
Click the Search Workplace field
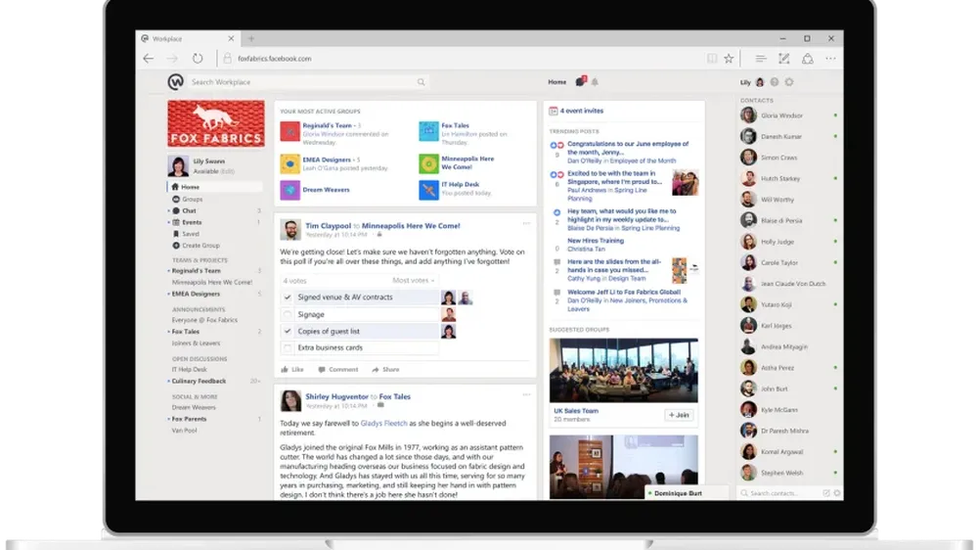pyautogui.click(x=303, y=82)
